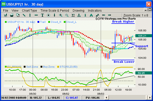
Task: Click the USD/JPY(1 hr. 30 day) legend entry
Action: (20, 22)
